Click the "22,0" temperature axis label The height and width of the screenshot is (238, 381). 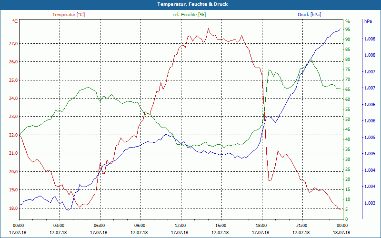(13, 135)
